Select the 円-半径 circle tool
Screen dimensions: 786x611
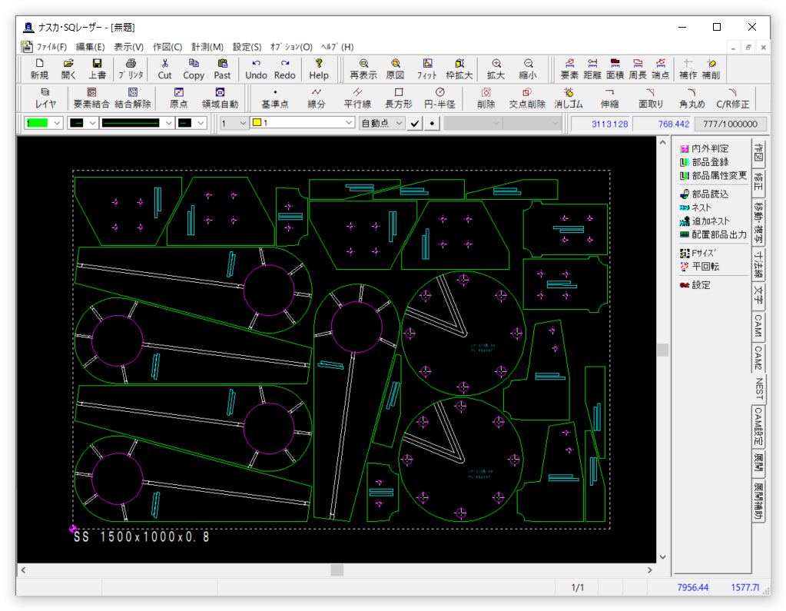point(439,98)
